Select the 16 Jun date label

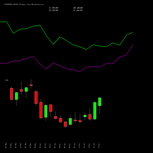[x=94, y=146]
